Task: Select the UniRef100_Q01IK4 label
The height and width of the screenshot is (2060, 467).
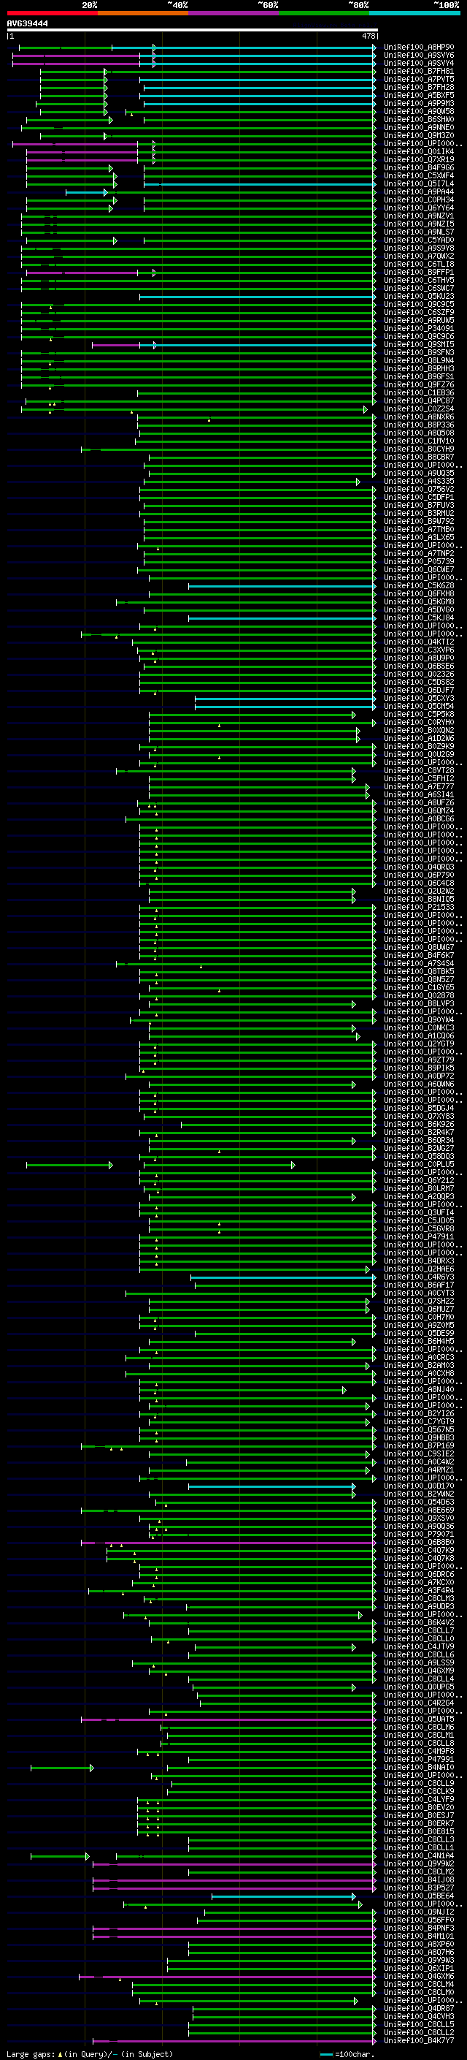Action: (x=418, y=151)
